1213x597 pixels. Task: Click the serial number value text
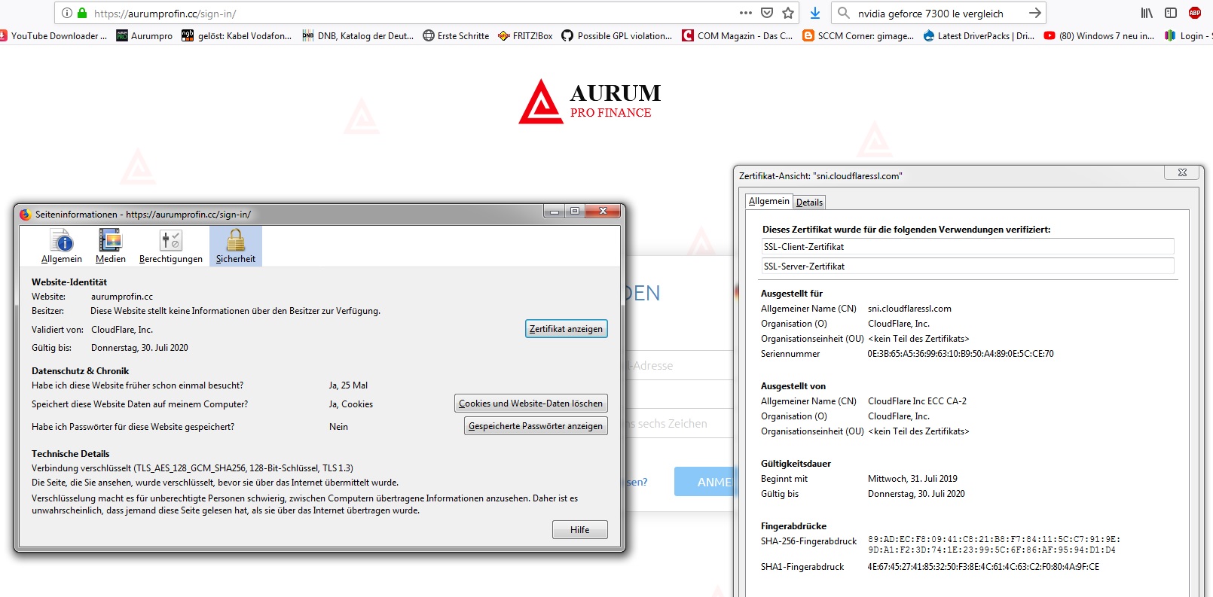961,354
